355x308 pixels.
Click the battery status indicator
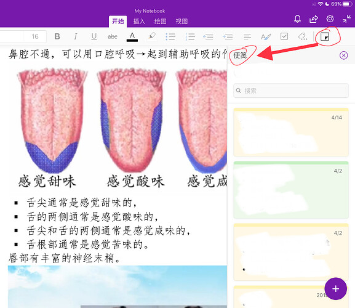click(x=347, y=4)
